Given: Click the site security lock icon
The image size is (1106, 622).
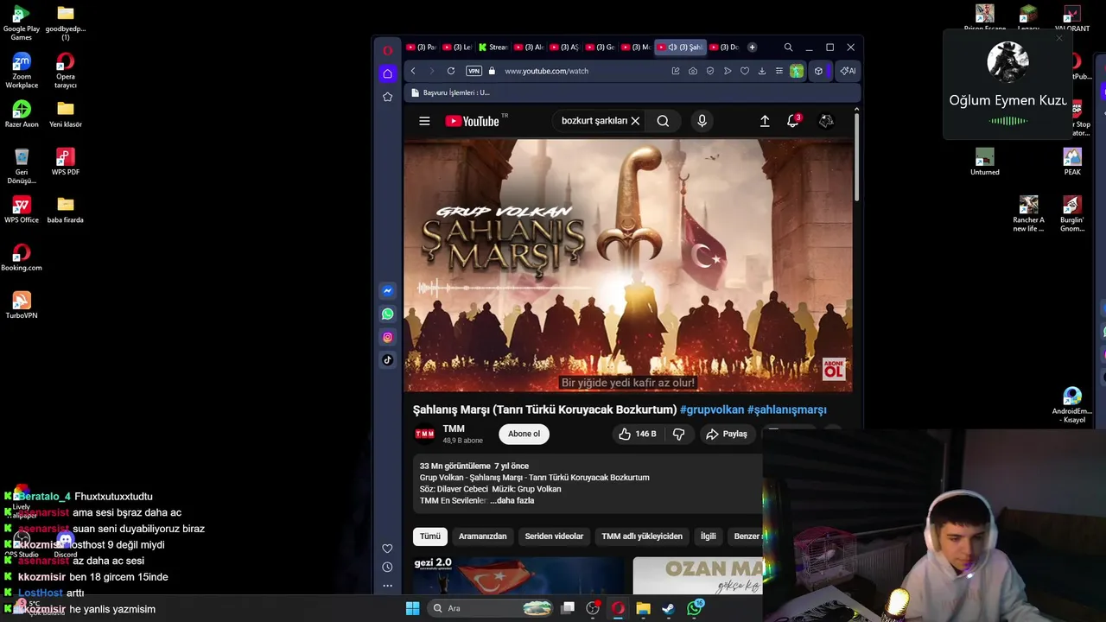Looking at the screenshot, I should [492, 71].
